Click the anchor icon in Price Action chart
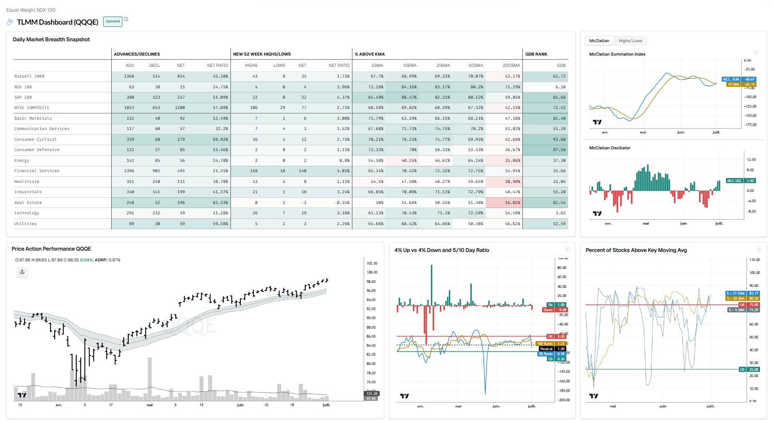This screenshot has width=773, height=421. (x=22, y=272)
